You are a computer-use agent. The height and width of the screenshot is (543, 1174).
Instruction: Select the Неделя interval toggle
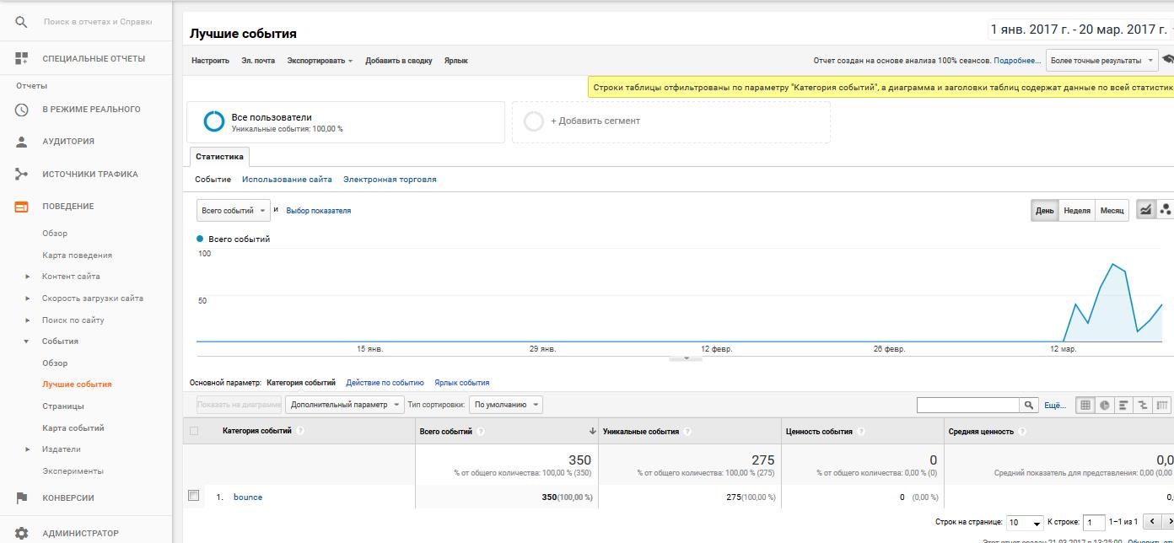click(x=1077, y=210)
